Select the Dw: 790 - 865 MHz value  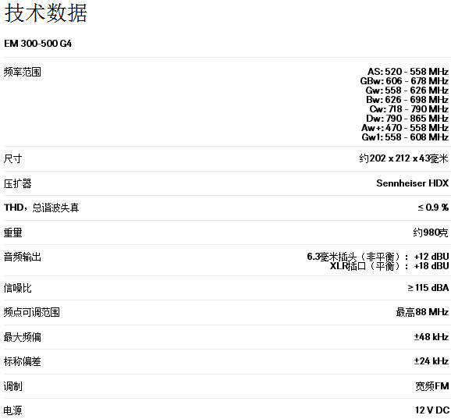[407, 118]
